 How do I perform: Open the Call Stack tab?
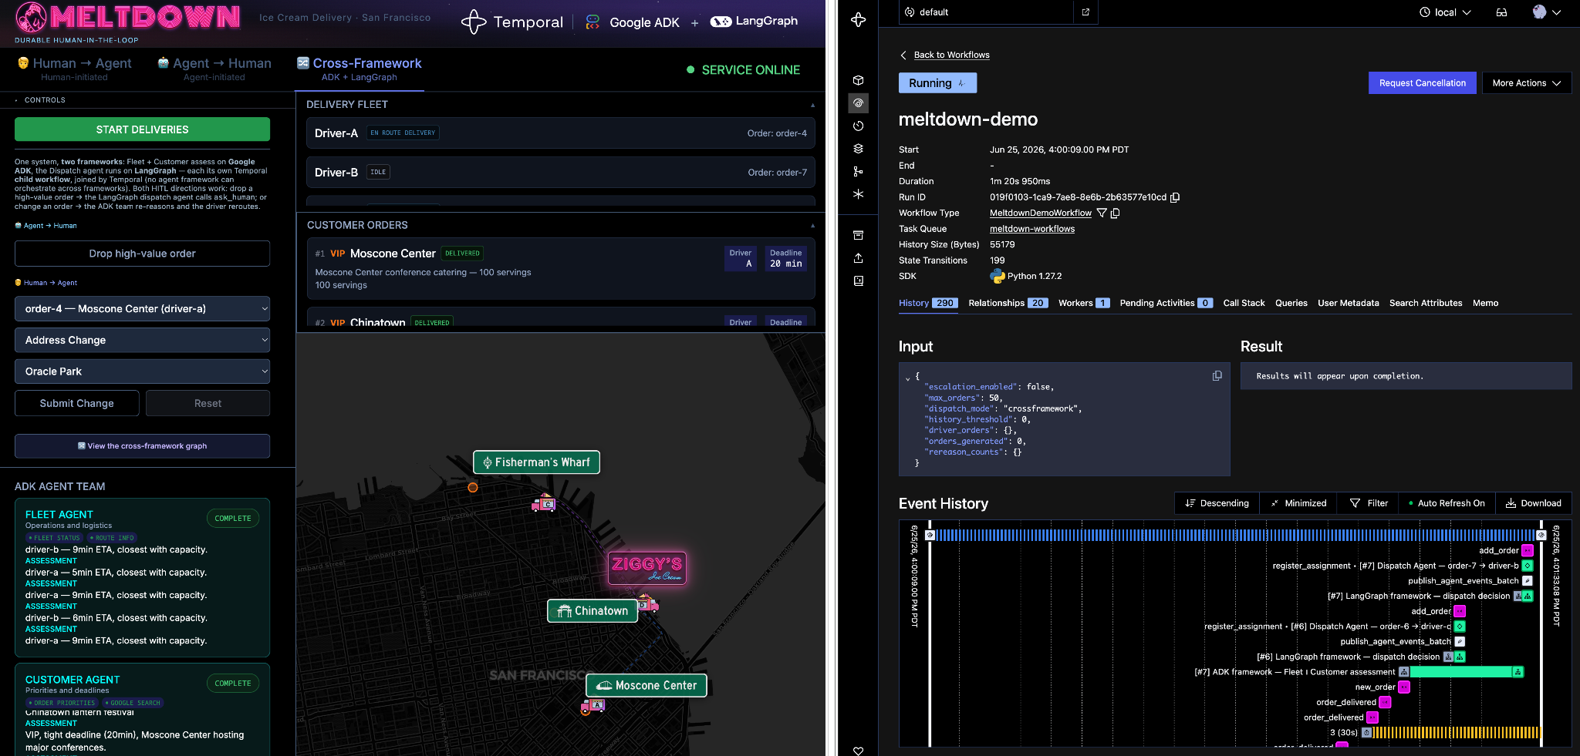1244,303
